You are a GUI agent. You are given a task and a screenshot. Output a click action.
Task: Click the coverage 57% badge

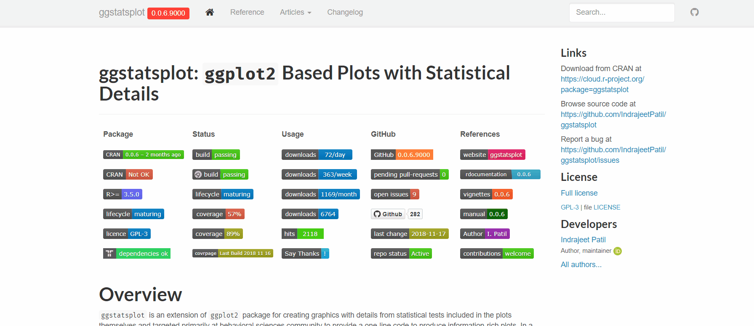(x=218, y=214)
